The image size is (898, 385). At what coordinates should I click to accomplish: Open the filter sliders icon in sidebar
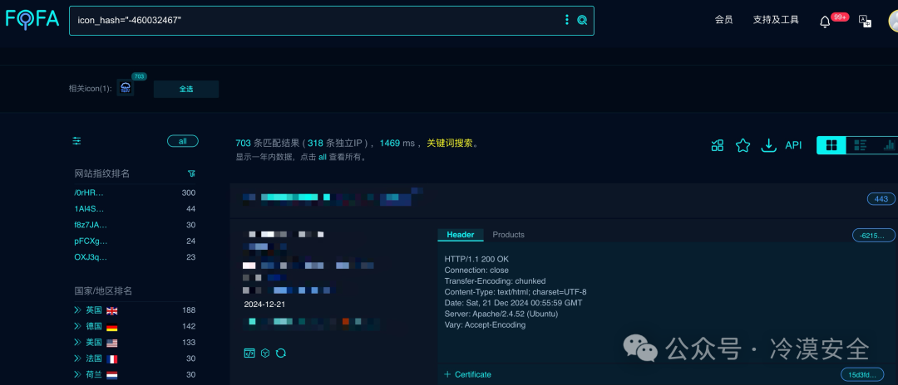[x=76, y=141]
